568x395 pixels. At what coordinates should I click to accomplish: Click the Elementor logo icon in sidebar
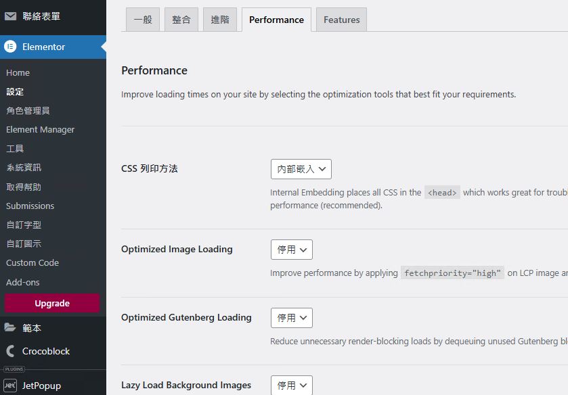[10, 47]
